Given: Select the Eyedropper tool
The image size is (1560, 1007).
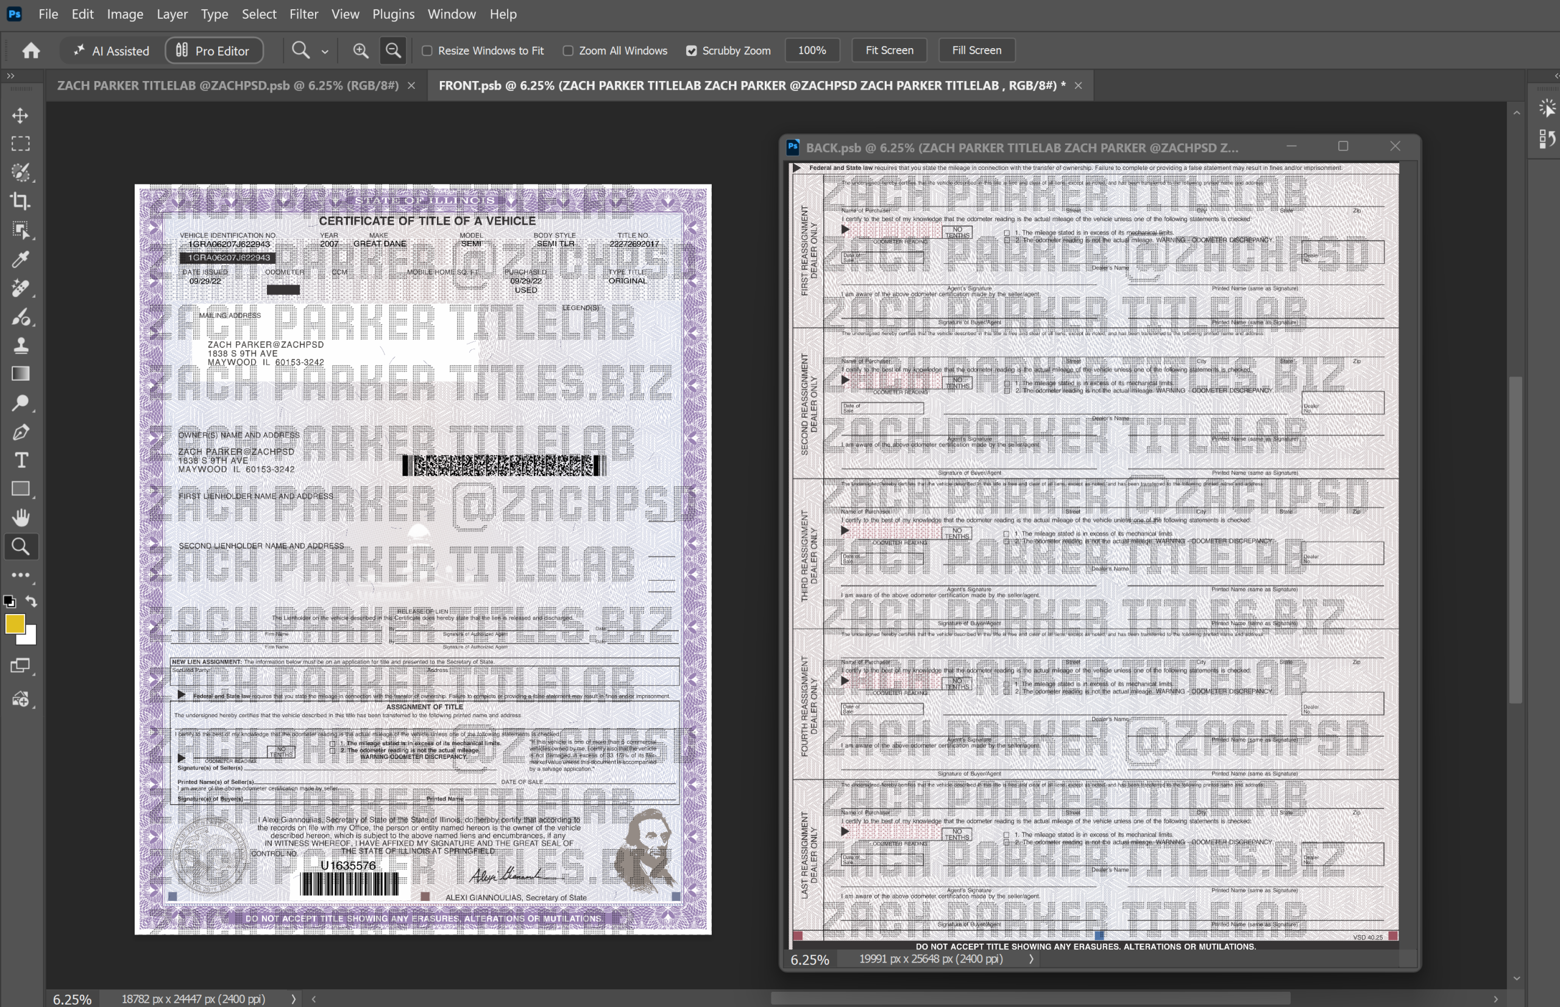Looking at the screenshot, I should [20, 260].
